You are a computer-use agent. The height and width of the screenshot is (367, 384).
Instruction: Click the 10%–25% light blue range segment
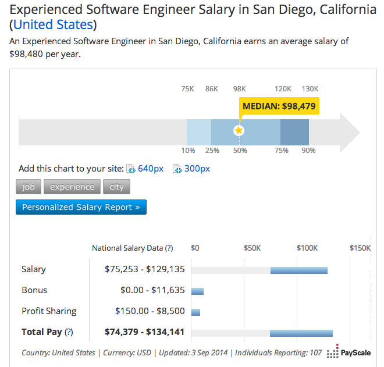coord(199,130)
